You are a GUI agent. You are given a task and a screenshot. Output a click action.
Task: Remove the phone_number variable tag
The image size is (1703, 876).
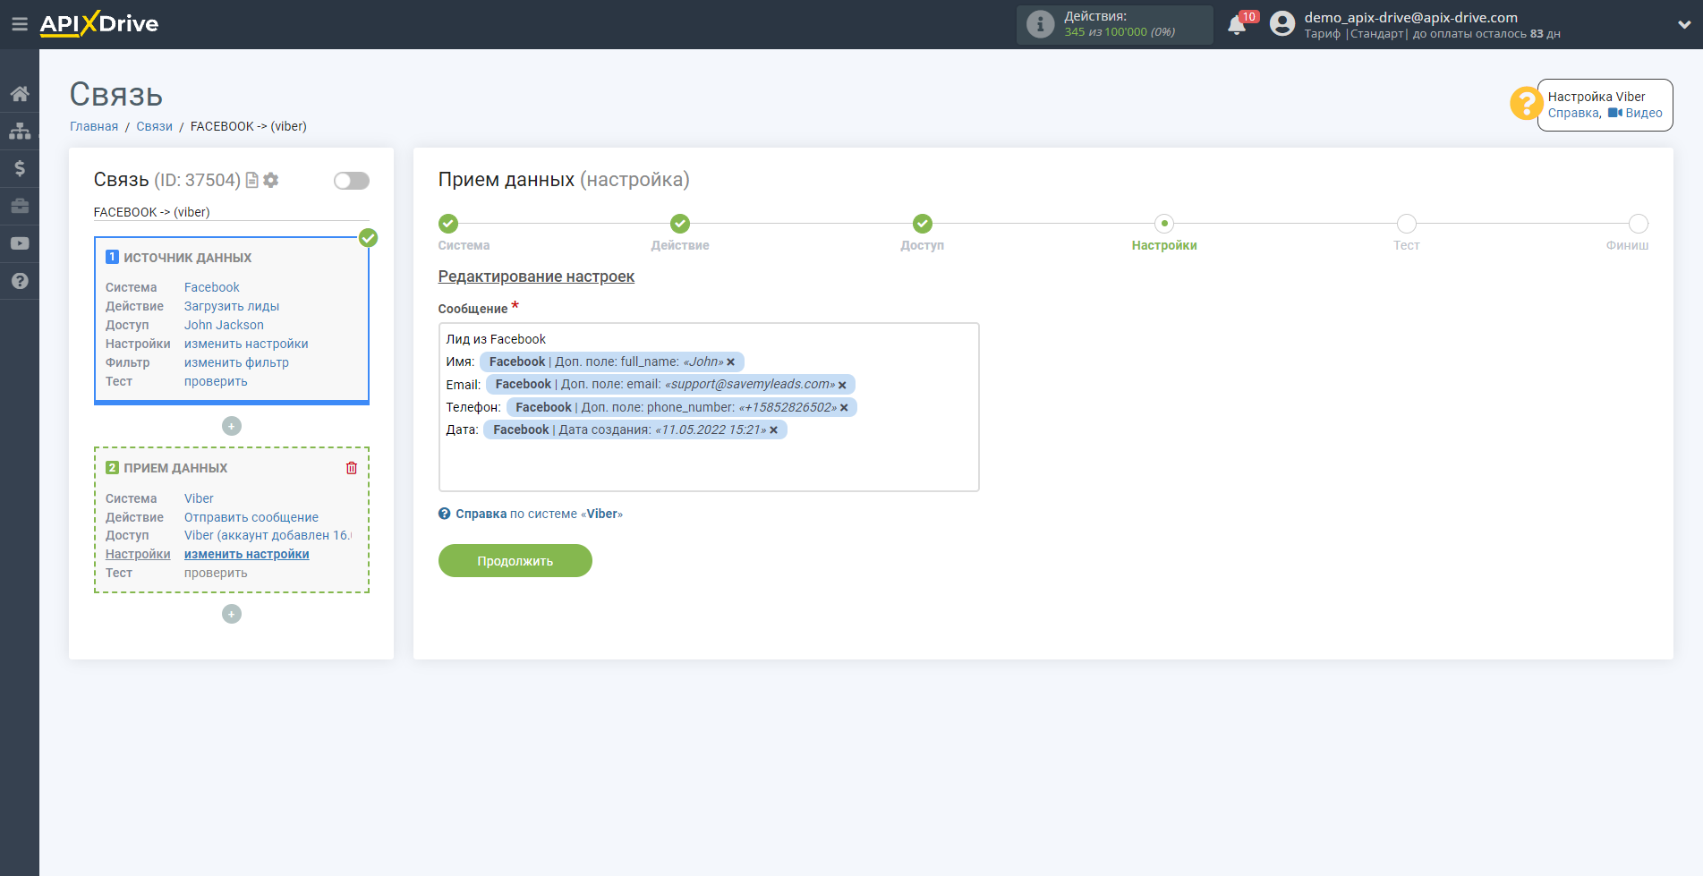pos(844,408)
